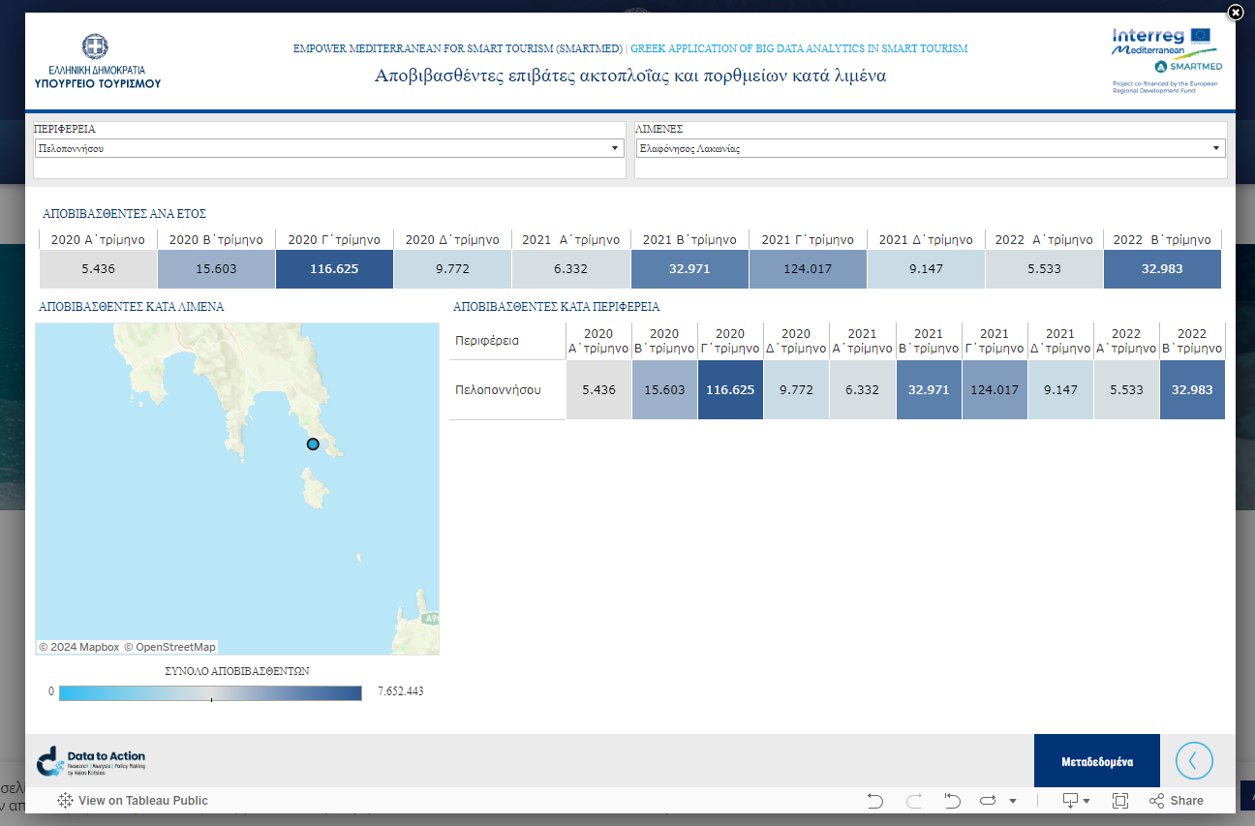Open the ΛΙΜΕΝΕΣ dropdown showing Ελαφόνησος Λακωνίας
1255x826 pixels.
(x=930, y=148)
